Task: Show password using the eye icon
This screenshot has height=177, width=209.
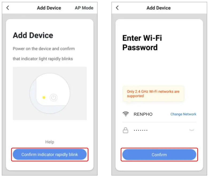Action: click(x=191, y=130)
